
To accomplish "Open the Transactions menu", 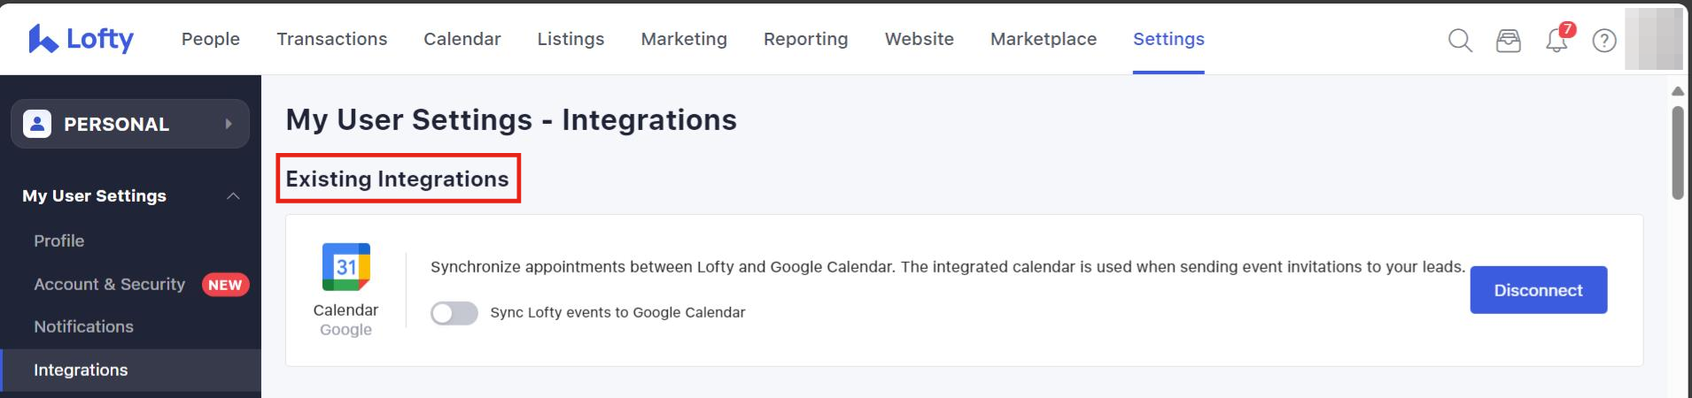I will coord(331,39).
